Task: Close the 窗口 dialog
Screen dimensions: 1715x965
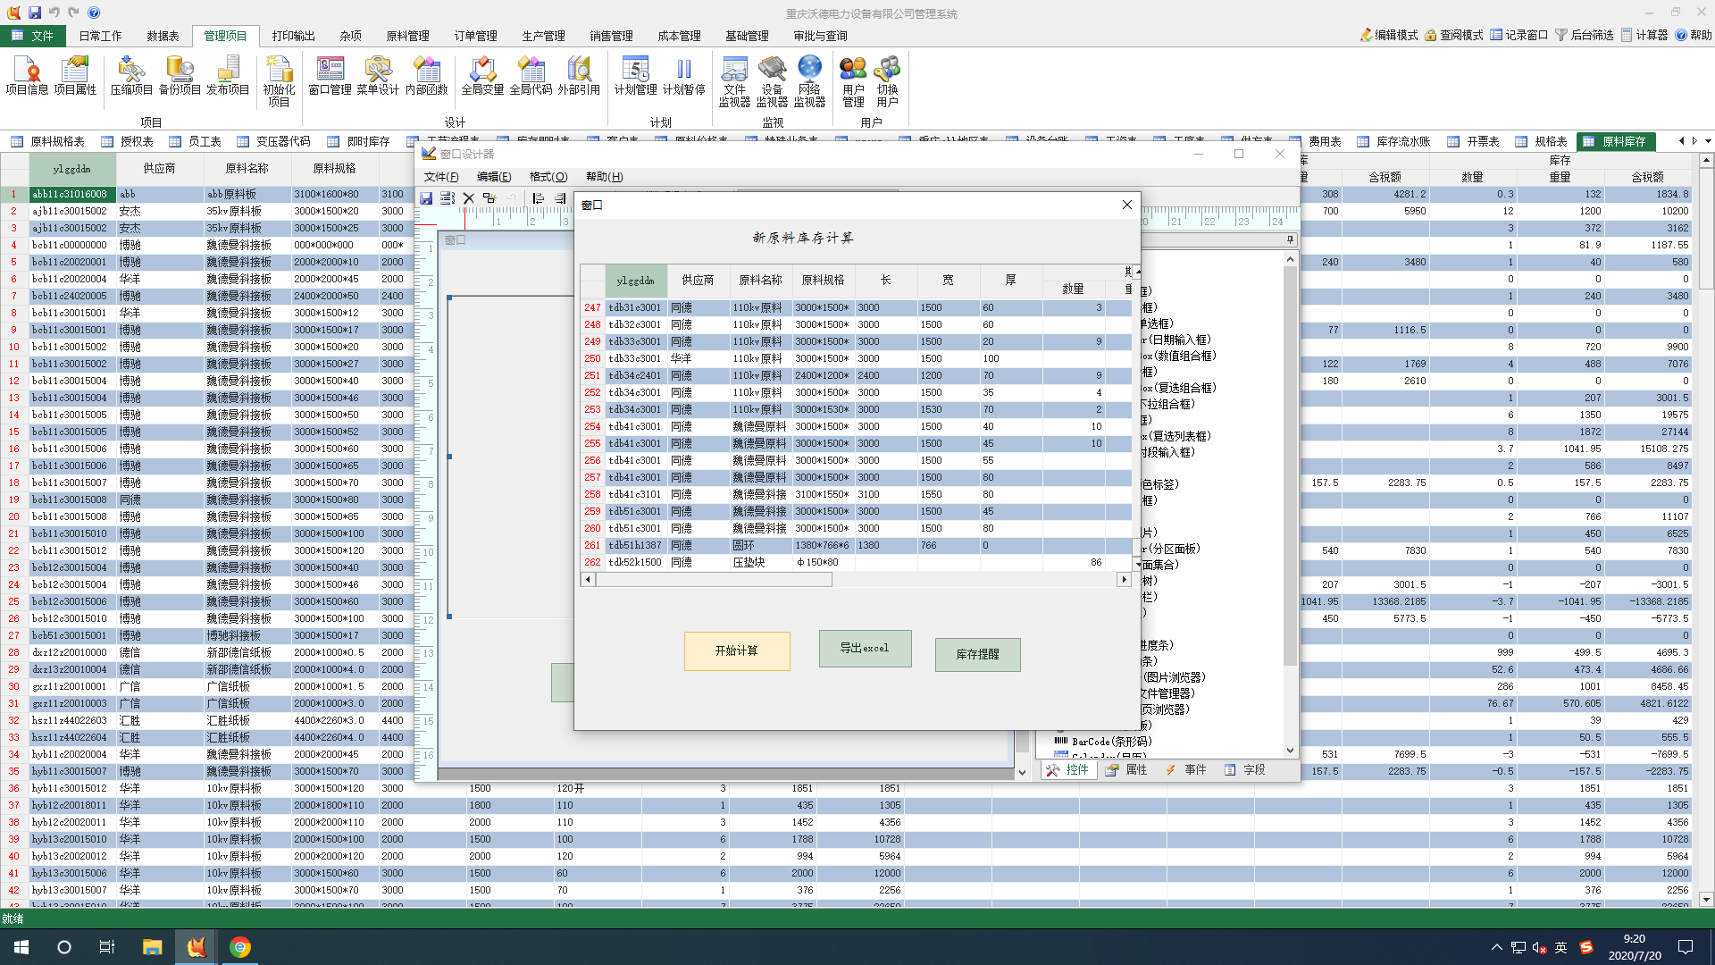Action: pyautogui.click(x=1127, y=205)
